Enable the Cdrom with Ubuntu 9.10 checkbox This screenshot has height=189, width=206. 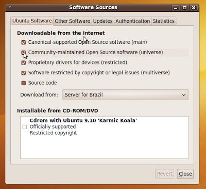pos(25,127)
